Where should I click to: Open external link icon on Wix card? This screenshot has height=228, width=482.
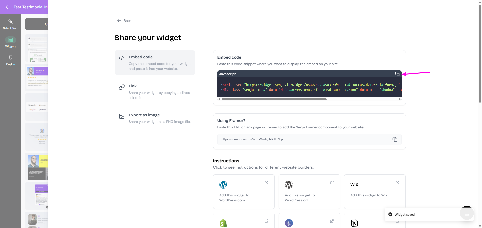coord(397,183)
